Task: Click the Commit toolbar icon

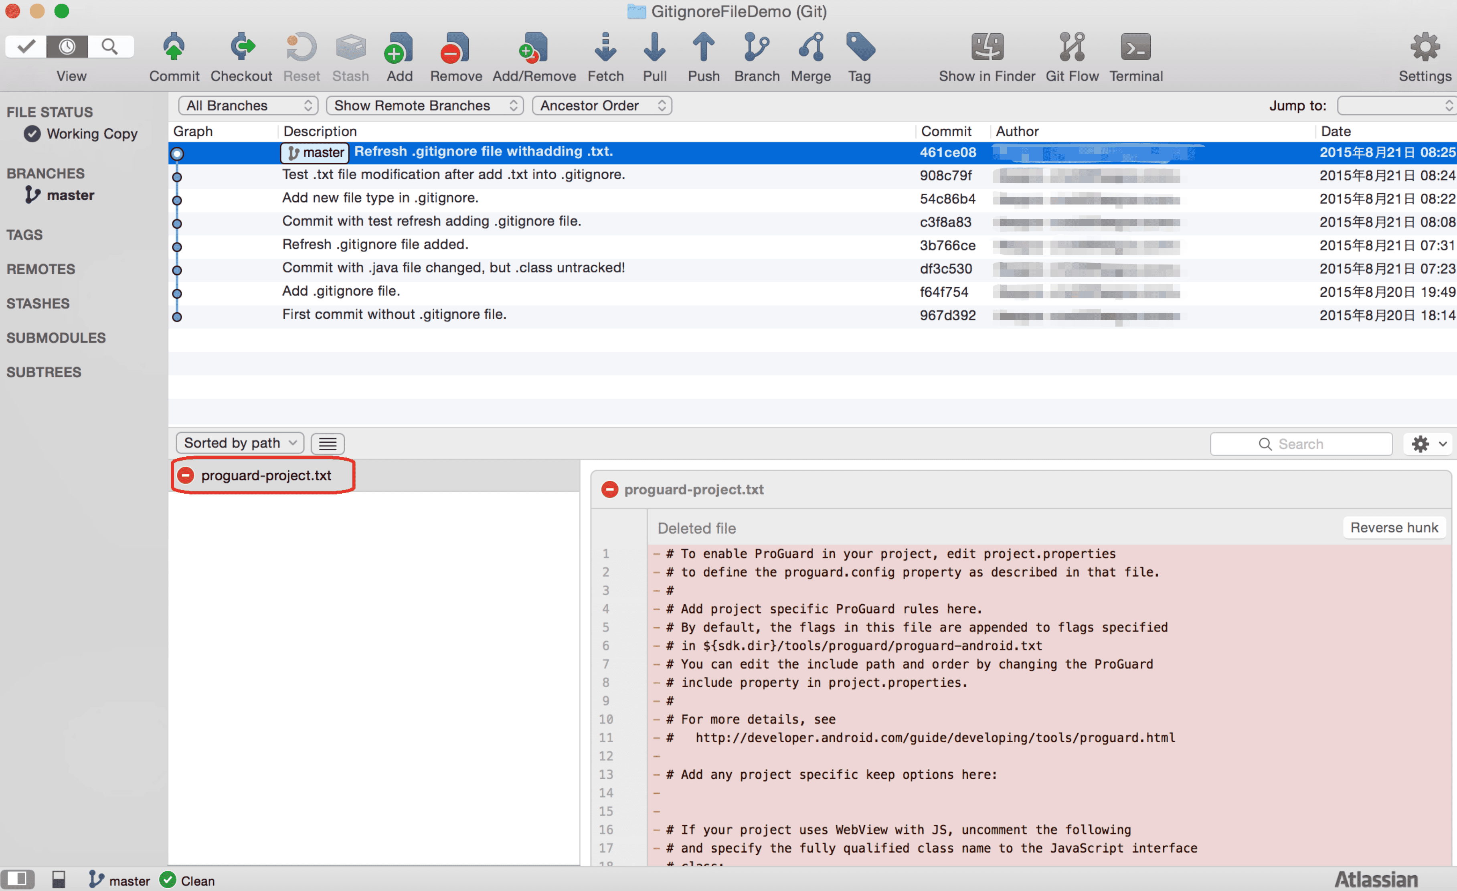Action: (x=174, y=47)
